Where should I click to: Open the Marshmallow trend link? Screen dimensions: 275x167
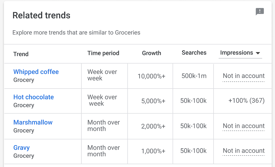33,122
